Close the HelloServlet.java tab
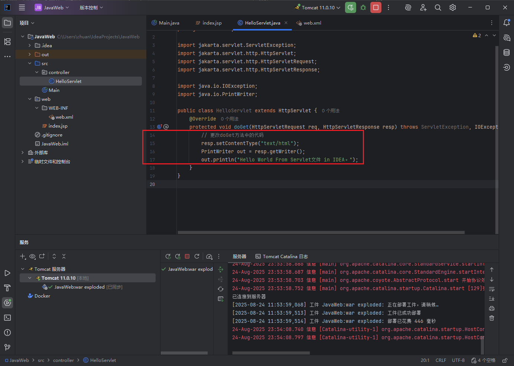Viewport: 514px width, 366px height. tap(286, 23)
